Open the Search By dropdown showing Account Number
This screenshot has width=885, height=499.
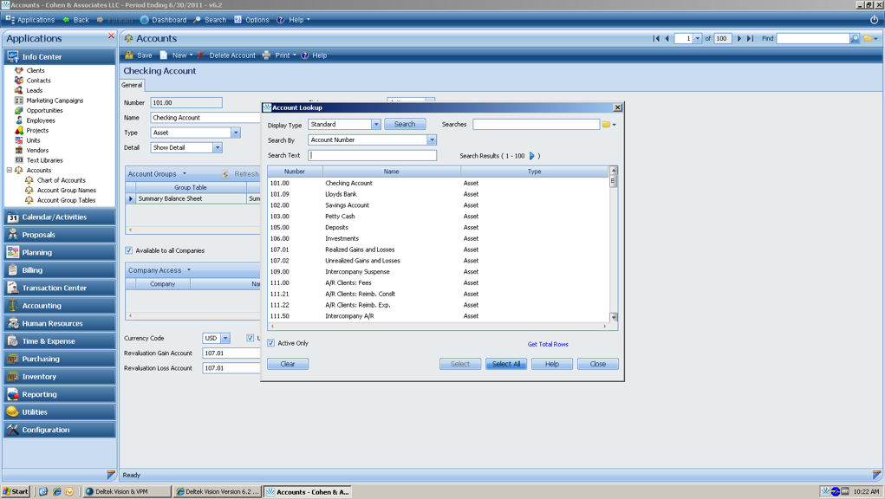[431, 139]
